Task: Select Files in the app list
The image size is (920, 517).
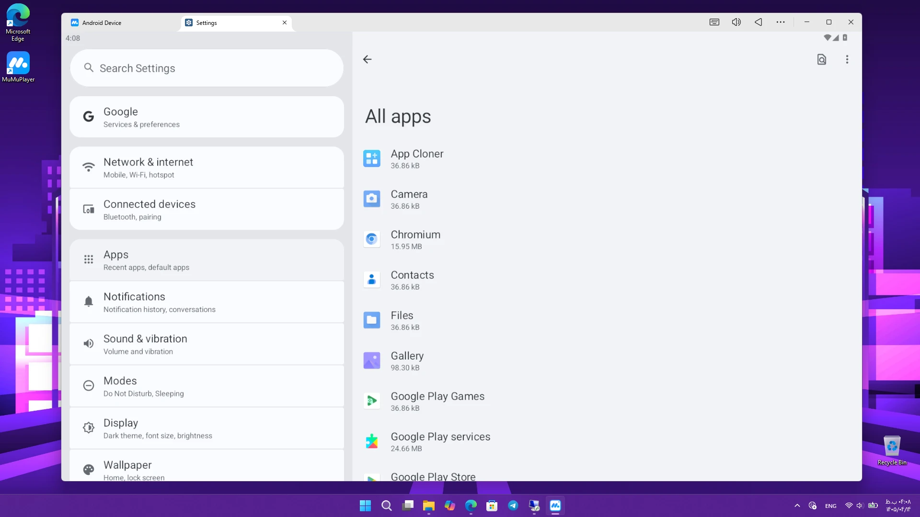Action: [x=607, y=321]
